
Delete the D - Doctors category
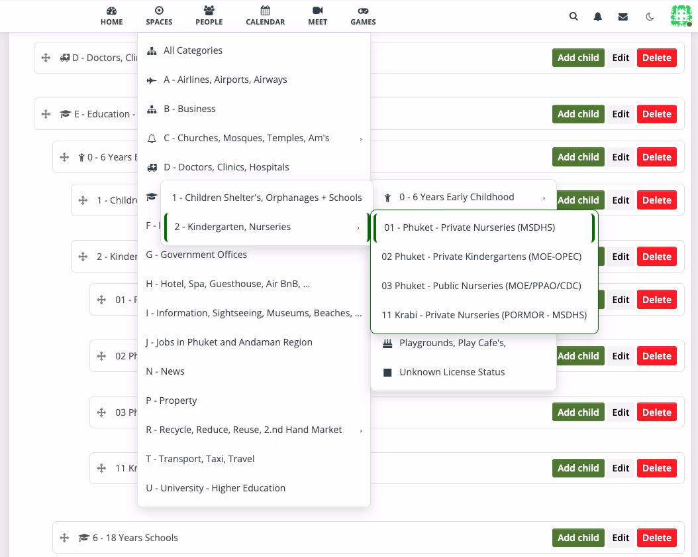(656, 58)
